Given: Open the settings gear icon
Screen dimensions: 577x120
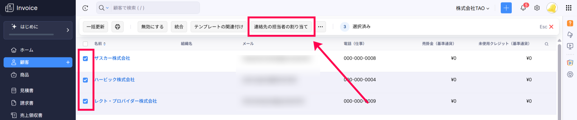Looking at the screenshot, I should 537,8.
